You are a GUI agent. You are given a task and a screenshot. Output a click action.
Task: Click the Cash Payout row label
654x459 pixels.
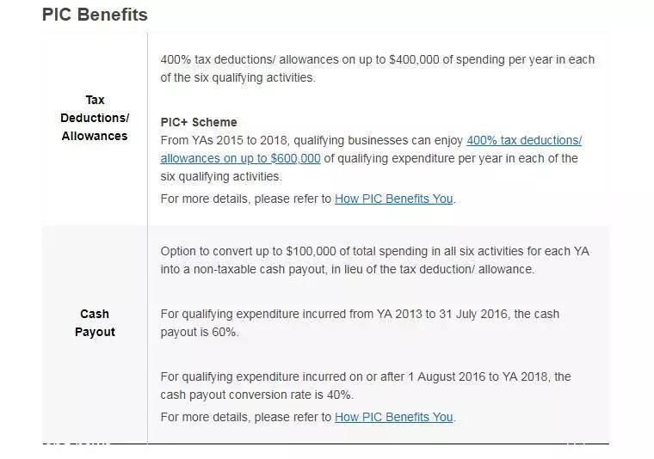[95, 323]
